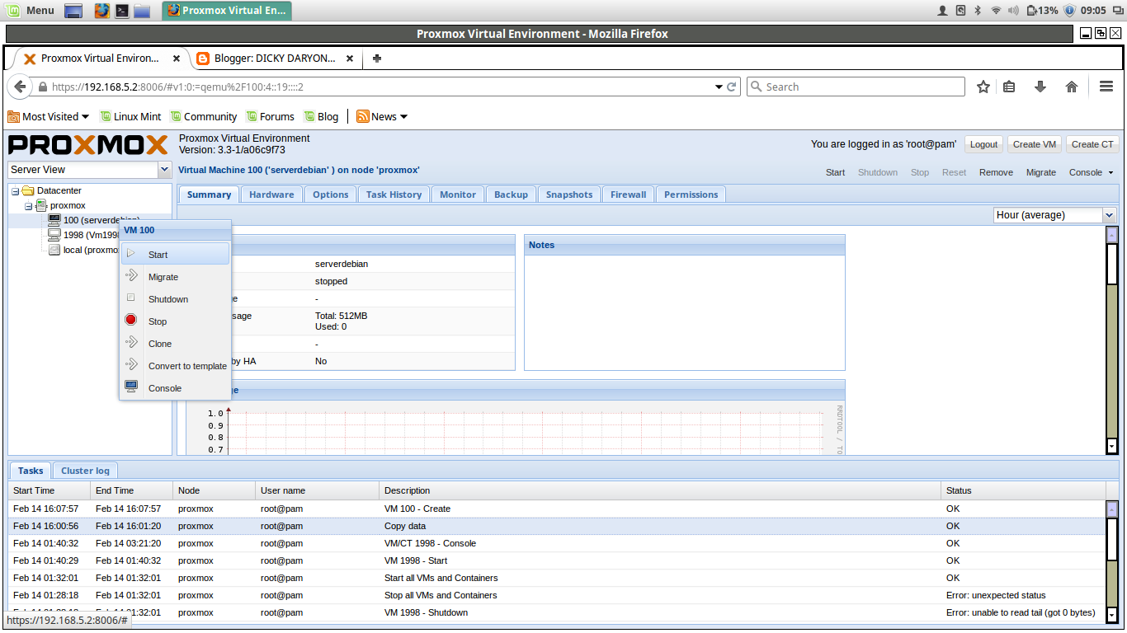
Task: Switch to the Cluster log tab
Action: [x=84, y=470]
